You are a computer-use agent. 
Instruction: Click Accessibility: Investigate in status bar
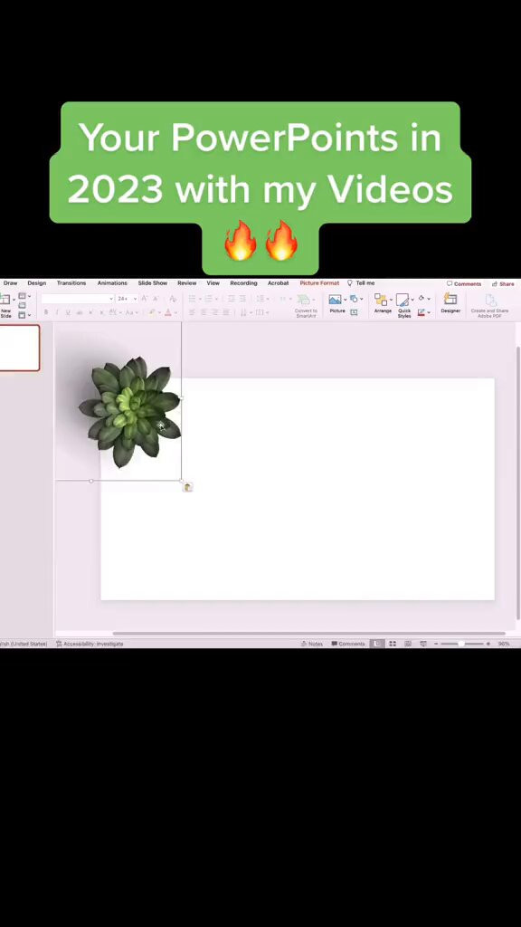[90, 644]
